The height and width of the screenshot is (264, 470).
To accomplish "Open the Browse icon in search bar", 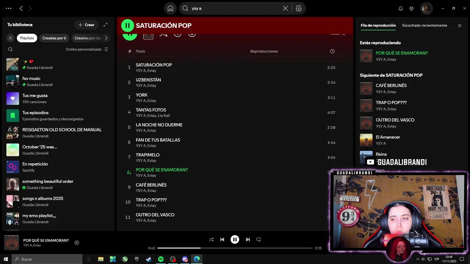I will coord(299,8).
